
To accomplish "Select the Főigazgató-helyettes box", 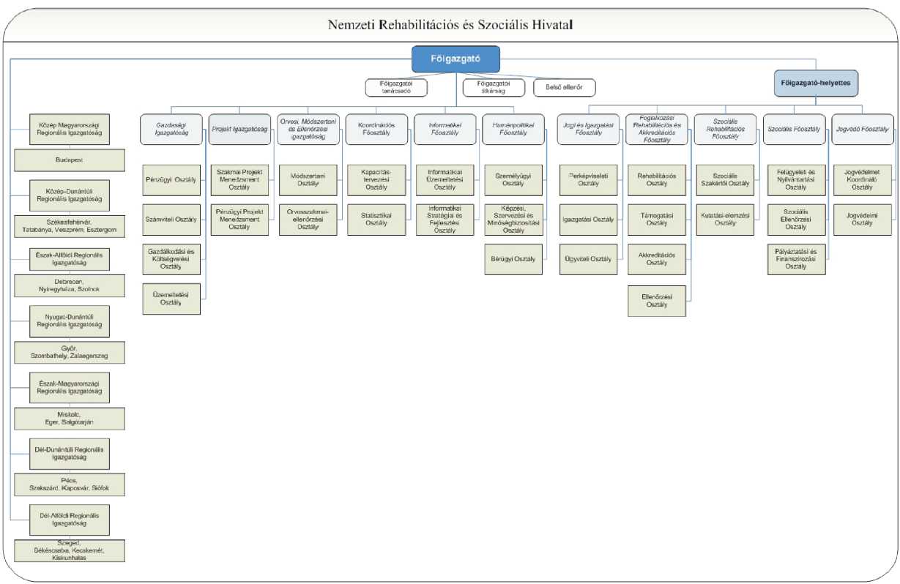I will 817,83.
